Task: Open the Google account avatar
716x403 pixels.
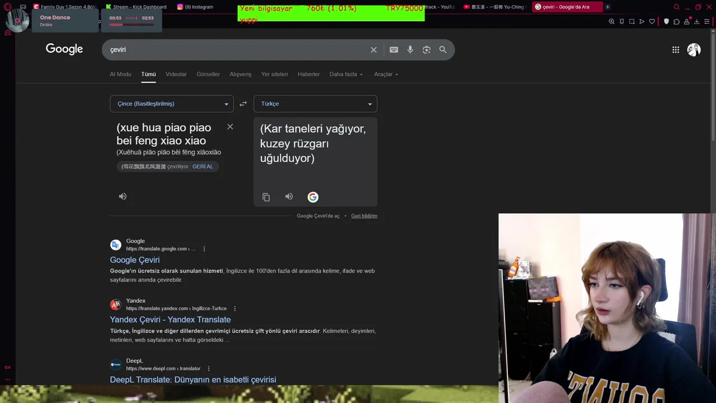Action: pos(694,50)
